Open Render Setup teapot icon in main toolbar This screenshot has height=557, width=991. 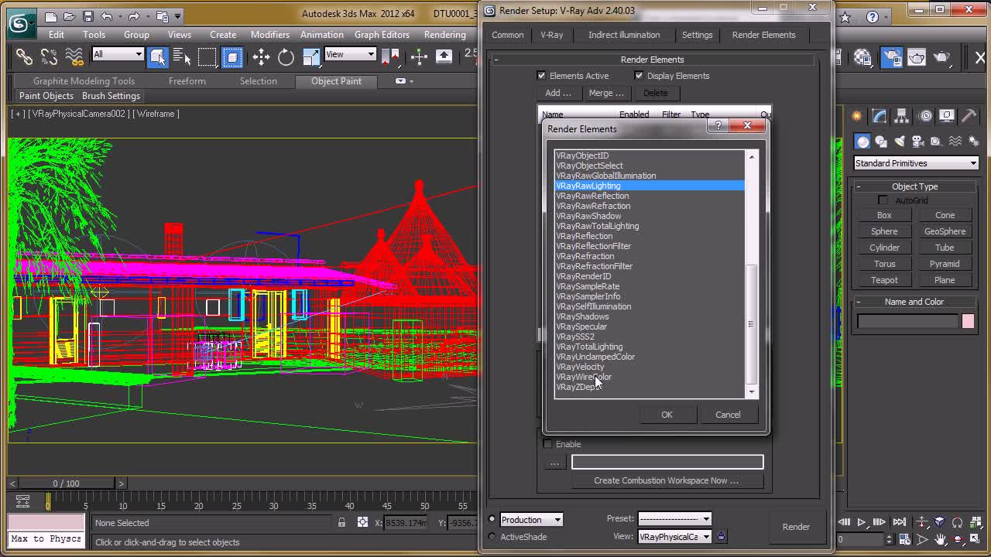pos(891,57)
